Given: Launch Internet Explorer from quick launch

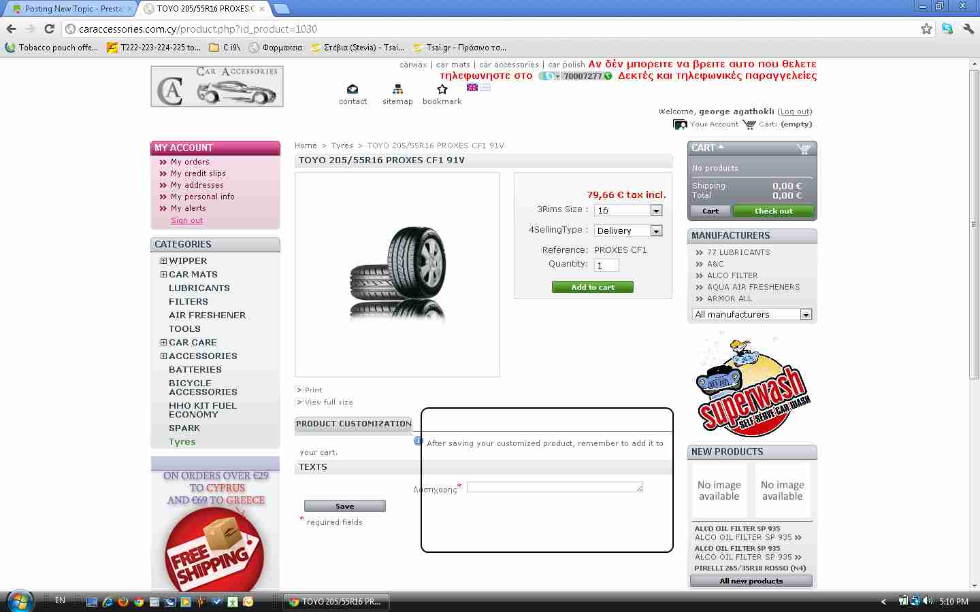Looking at the screenshot, I should pyautogui.click(x=108, y=601).
